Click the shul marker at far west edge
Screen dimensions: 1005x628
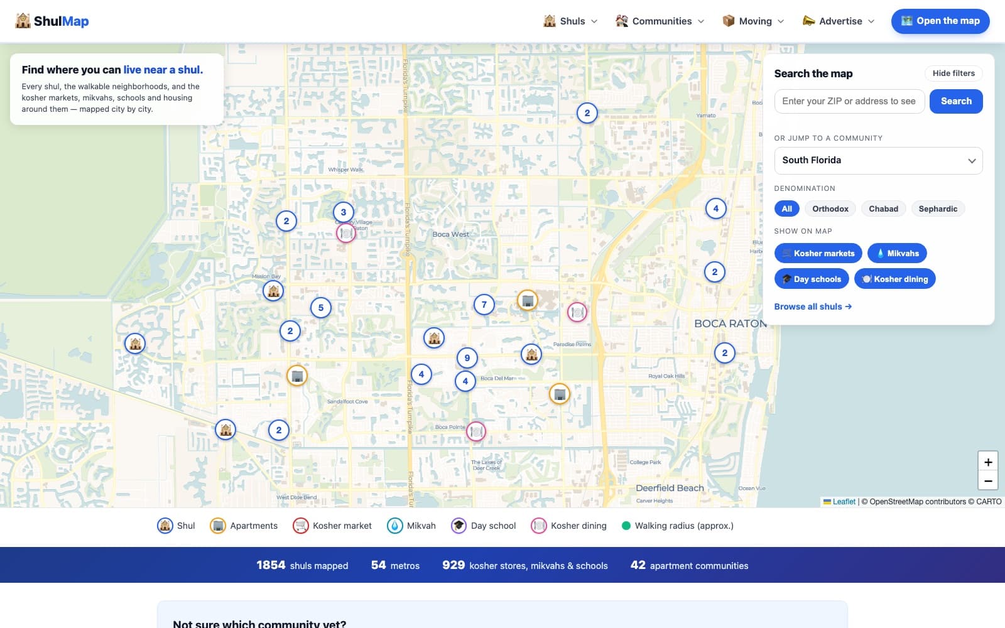tap(135, 344)
